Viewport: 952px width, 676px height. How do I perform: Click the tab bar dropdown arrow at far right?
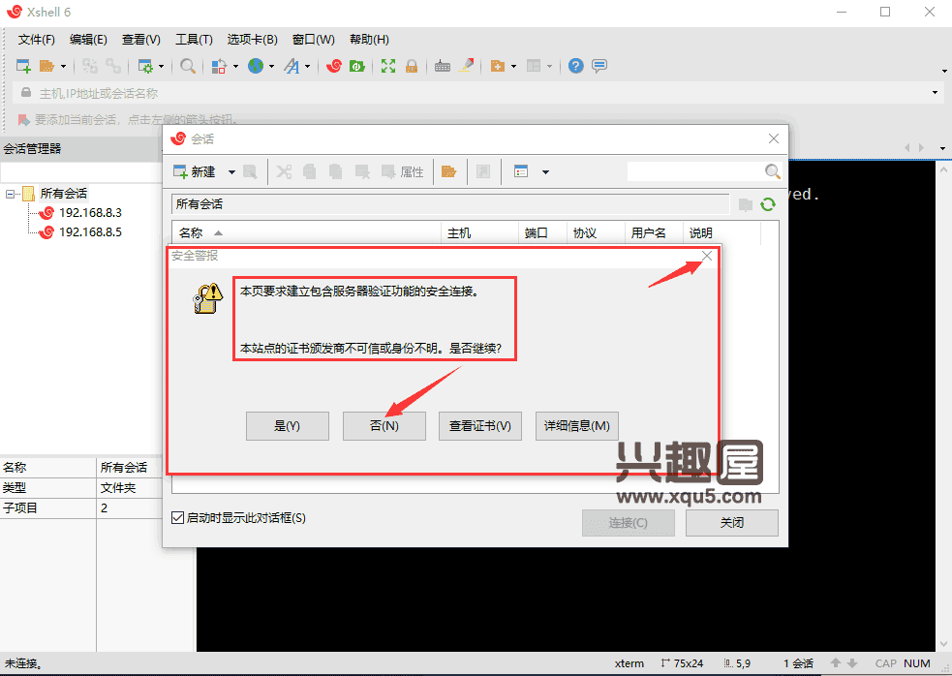942,147
